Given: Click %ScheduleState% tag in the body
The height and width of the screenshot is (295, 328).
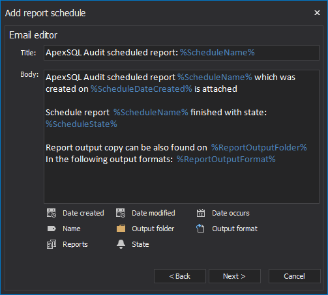Looking at the screenshot, I should [x=82, y=124].
